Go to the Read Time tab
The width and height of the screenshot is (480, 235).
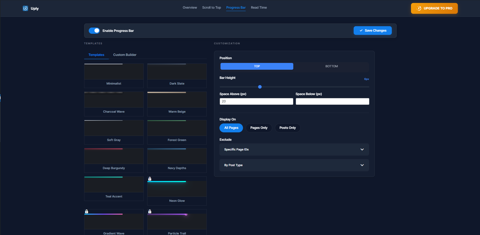[259, 8]
